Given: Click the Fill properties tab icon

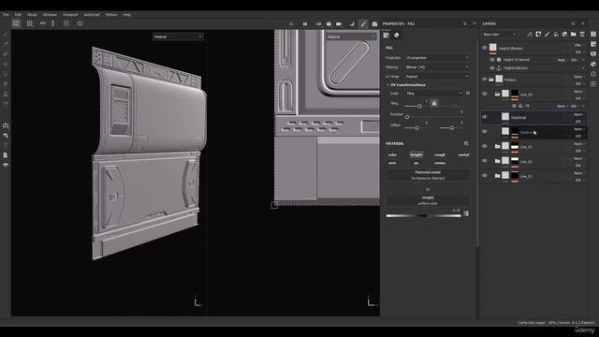Looking at the screenshot, I should click(x=387, y=36).
